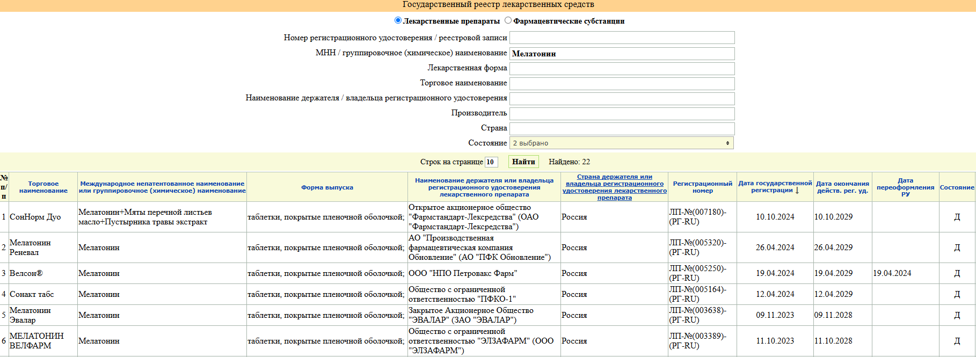Focus the Страна input field
This screenshot has width=976, height=357.
click(x=622, y=128)
